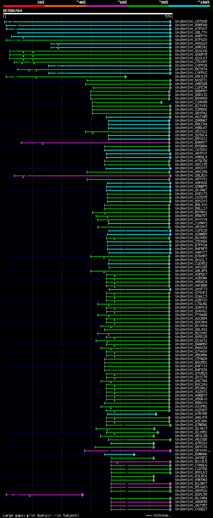The height and width of the screenshot is (518, 213).
Task: Select label UniRef100_Q01ET1
Action: point(191,80)
